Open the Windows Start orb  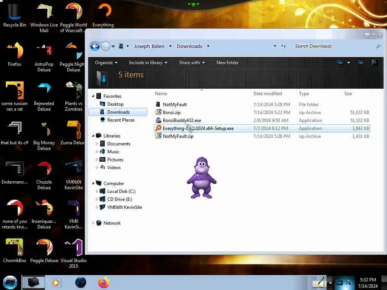(10, 282)
